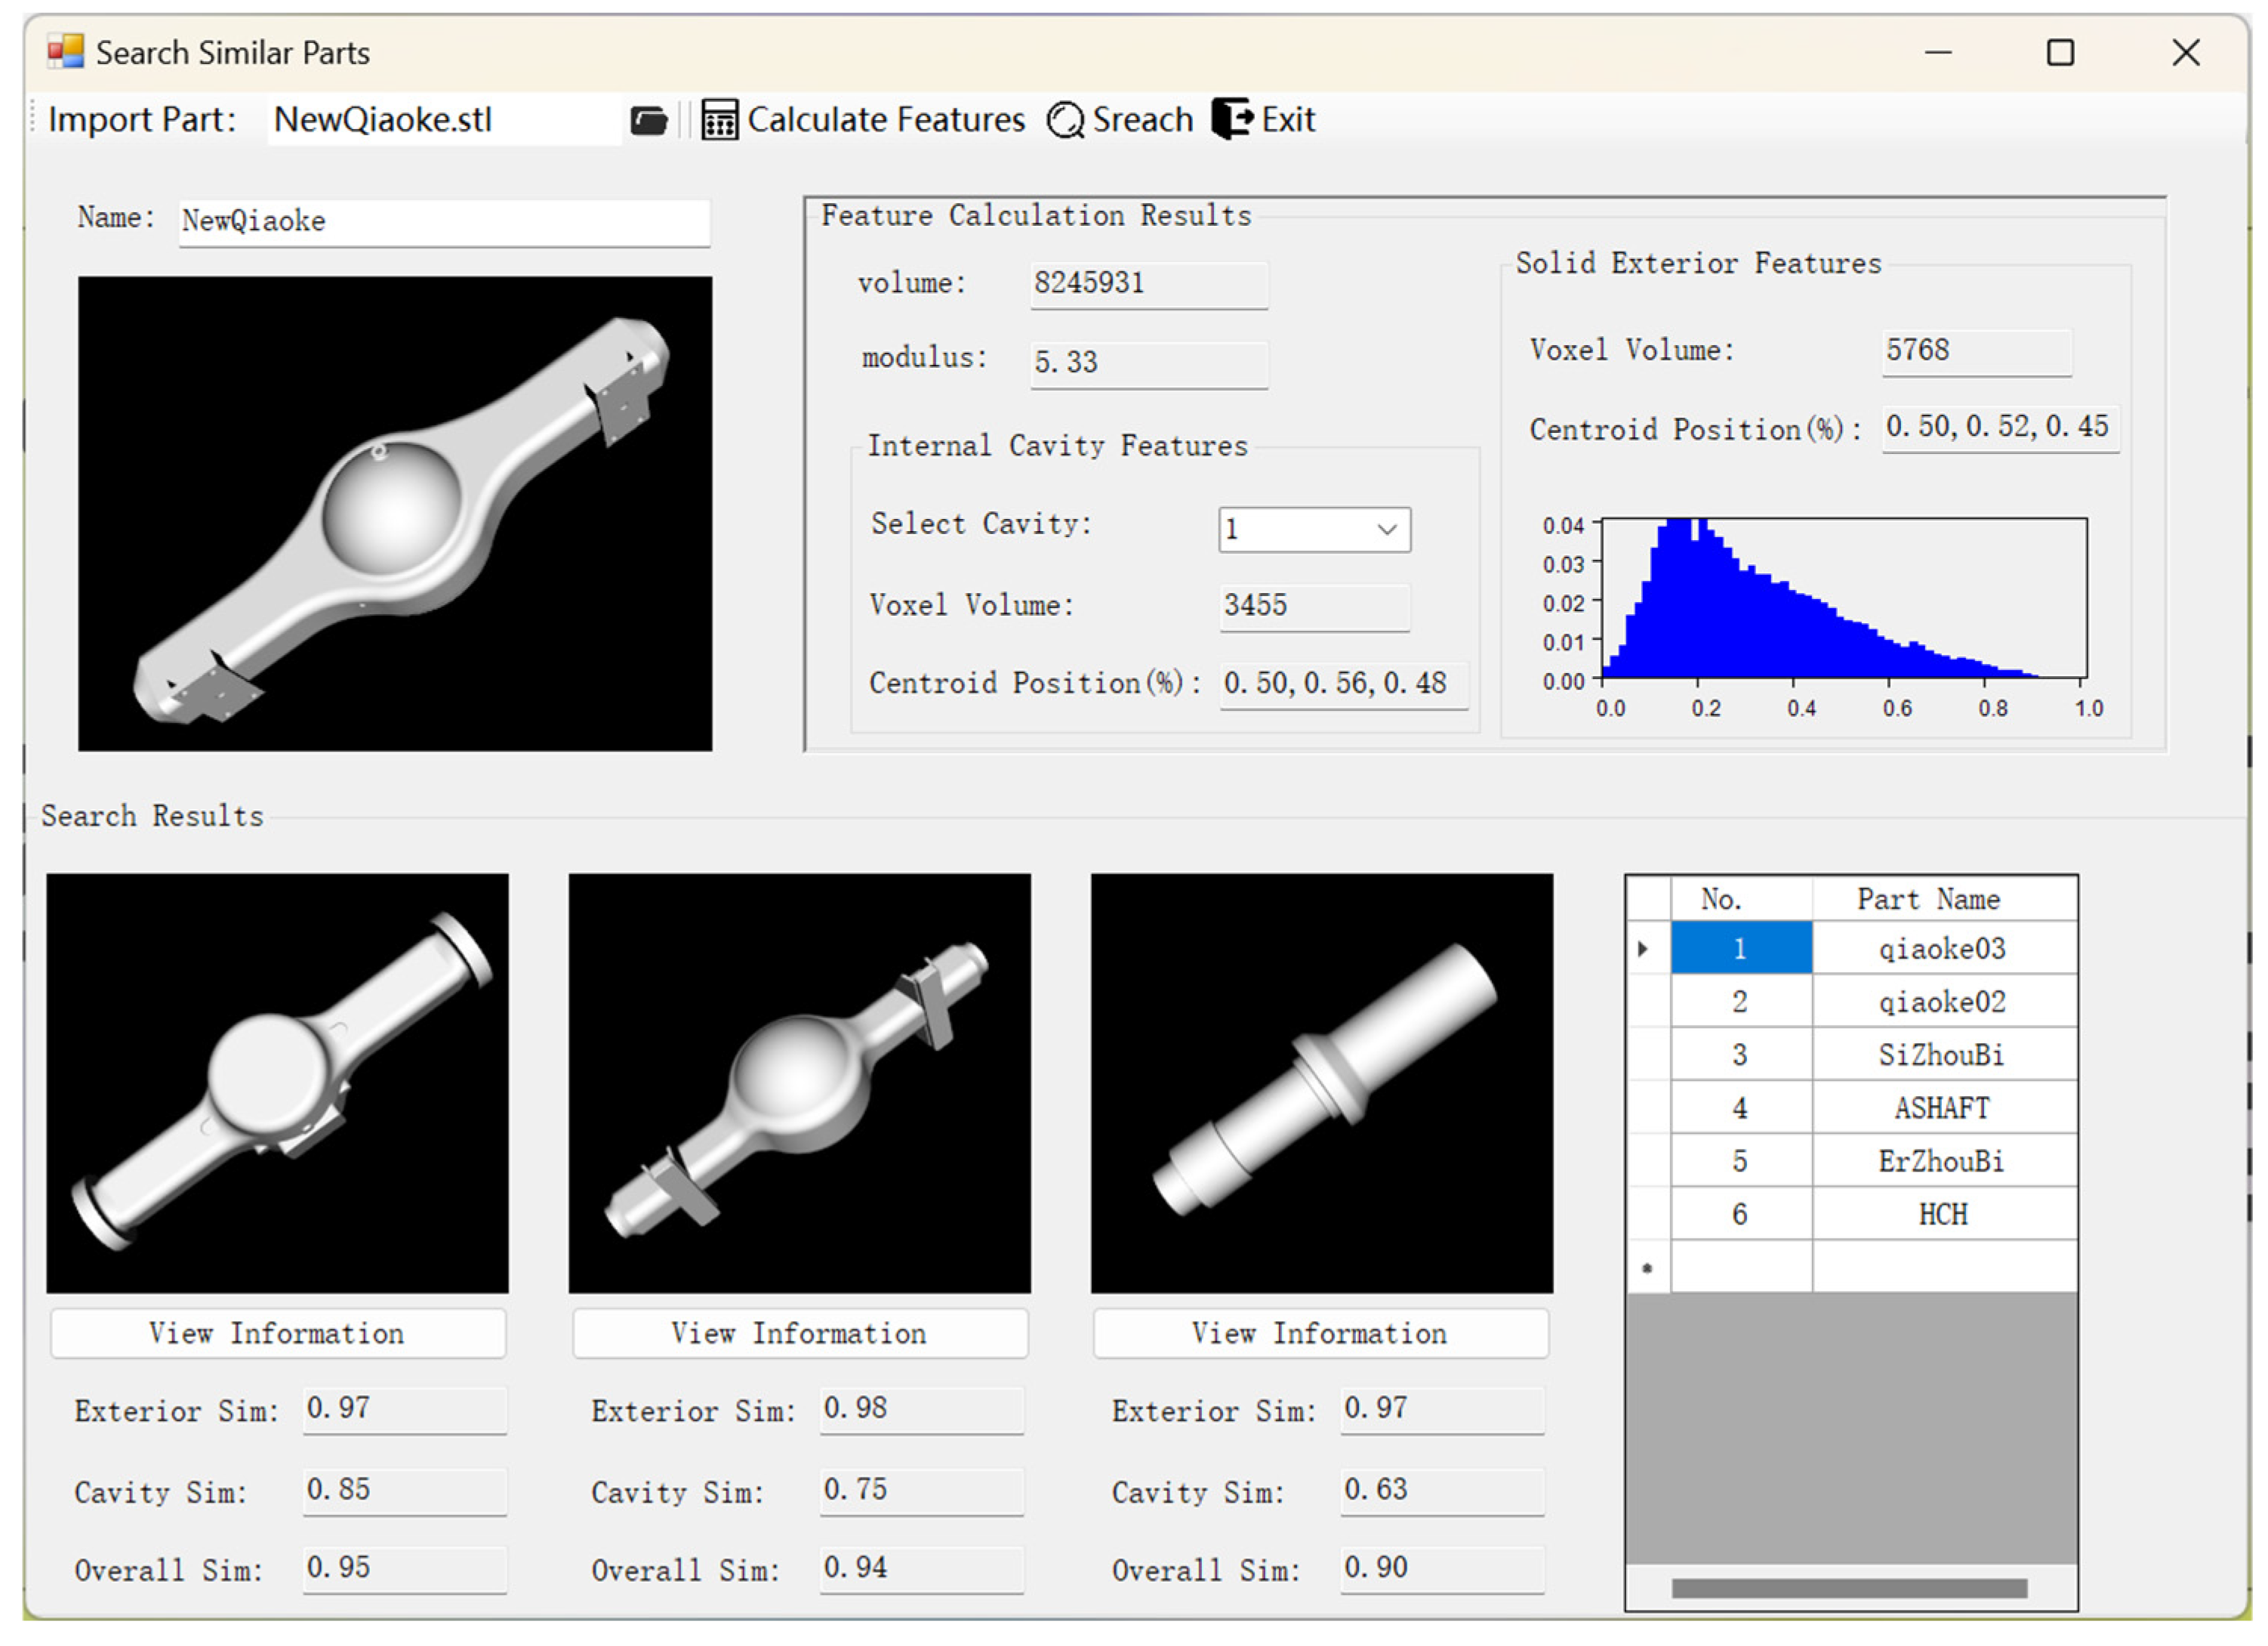Click View Information under the first result
Image resolution: width=2268 pixels, height=1646 pixels.
(278, 1333)
